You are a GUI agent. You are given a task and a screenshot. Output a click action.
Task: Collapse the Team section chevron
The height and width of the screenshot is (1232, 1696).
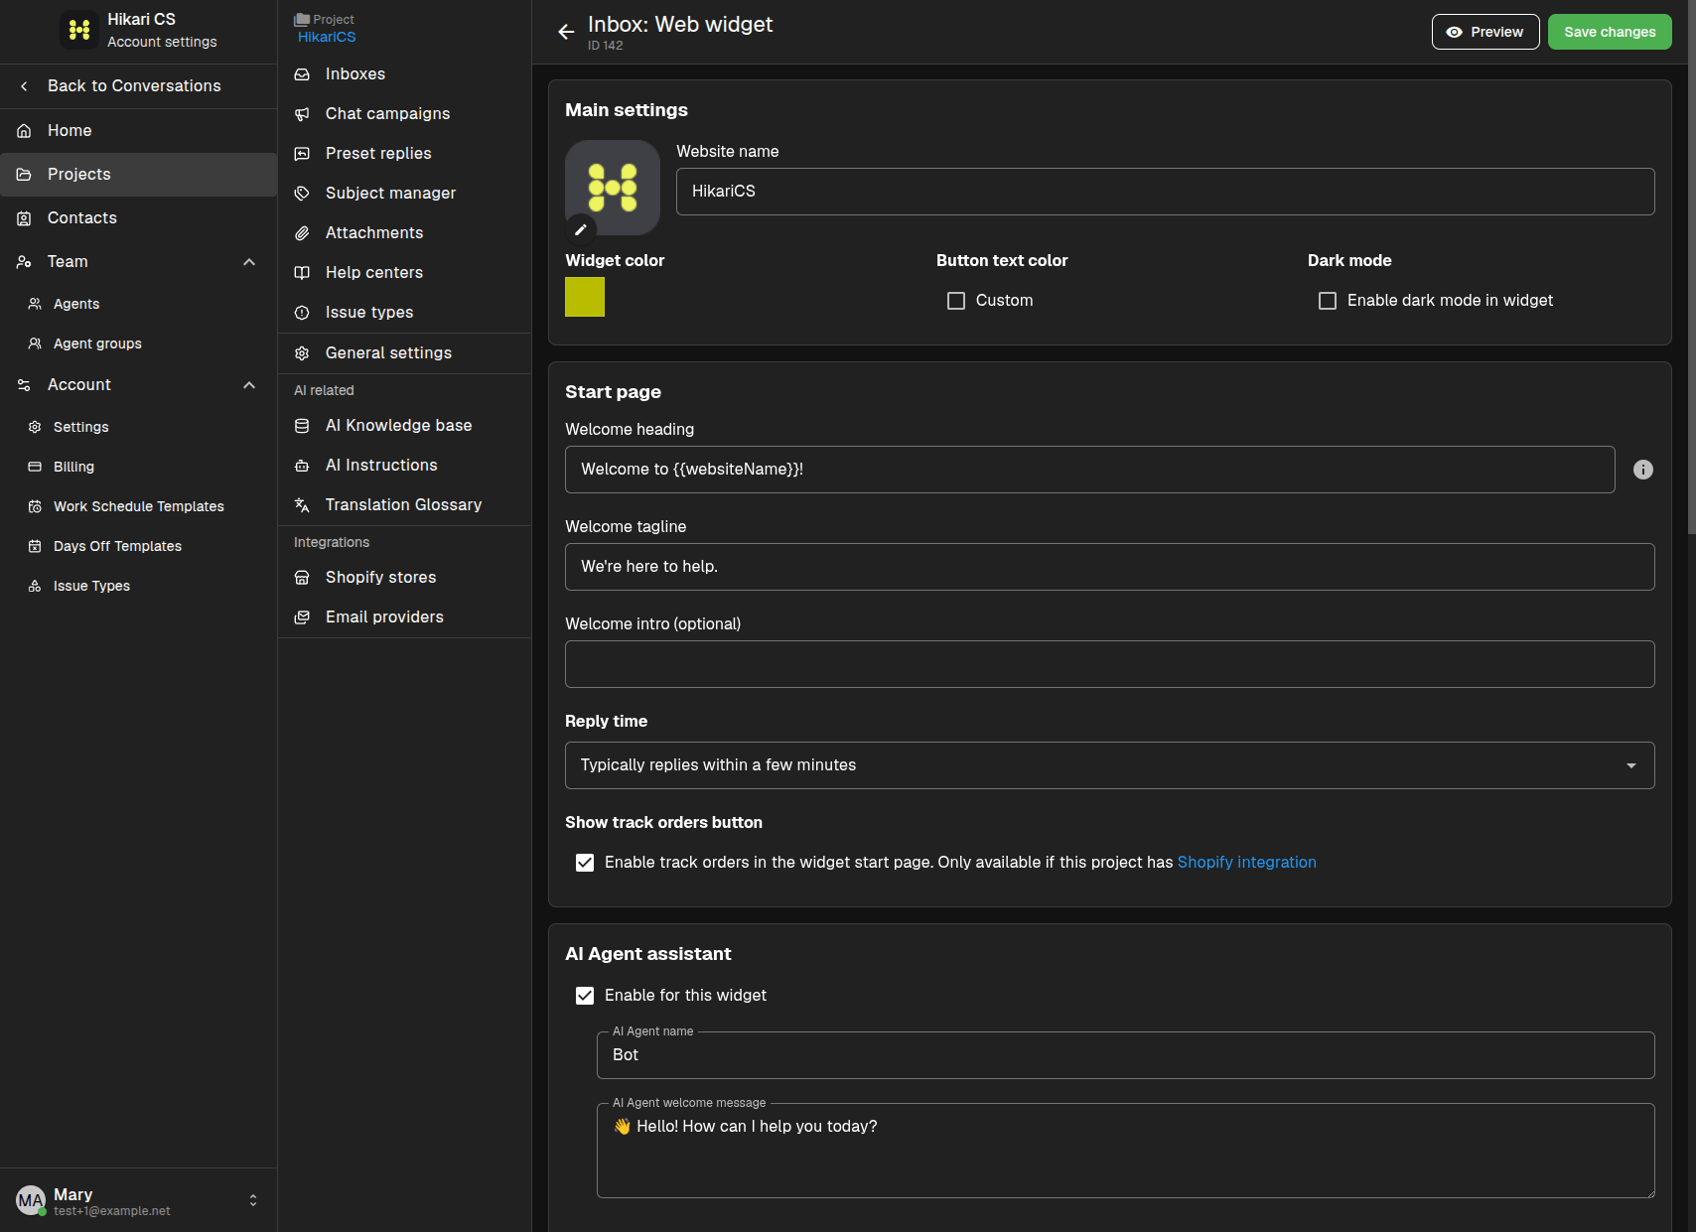pos(249,262)
